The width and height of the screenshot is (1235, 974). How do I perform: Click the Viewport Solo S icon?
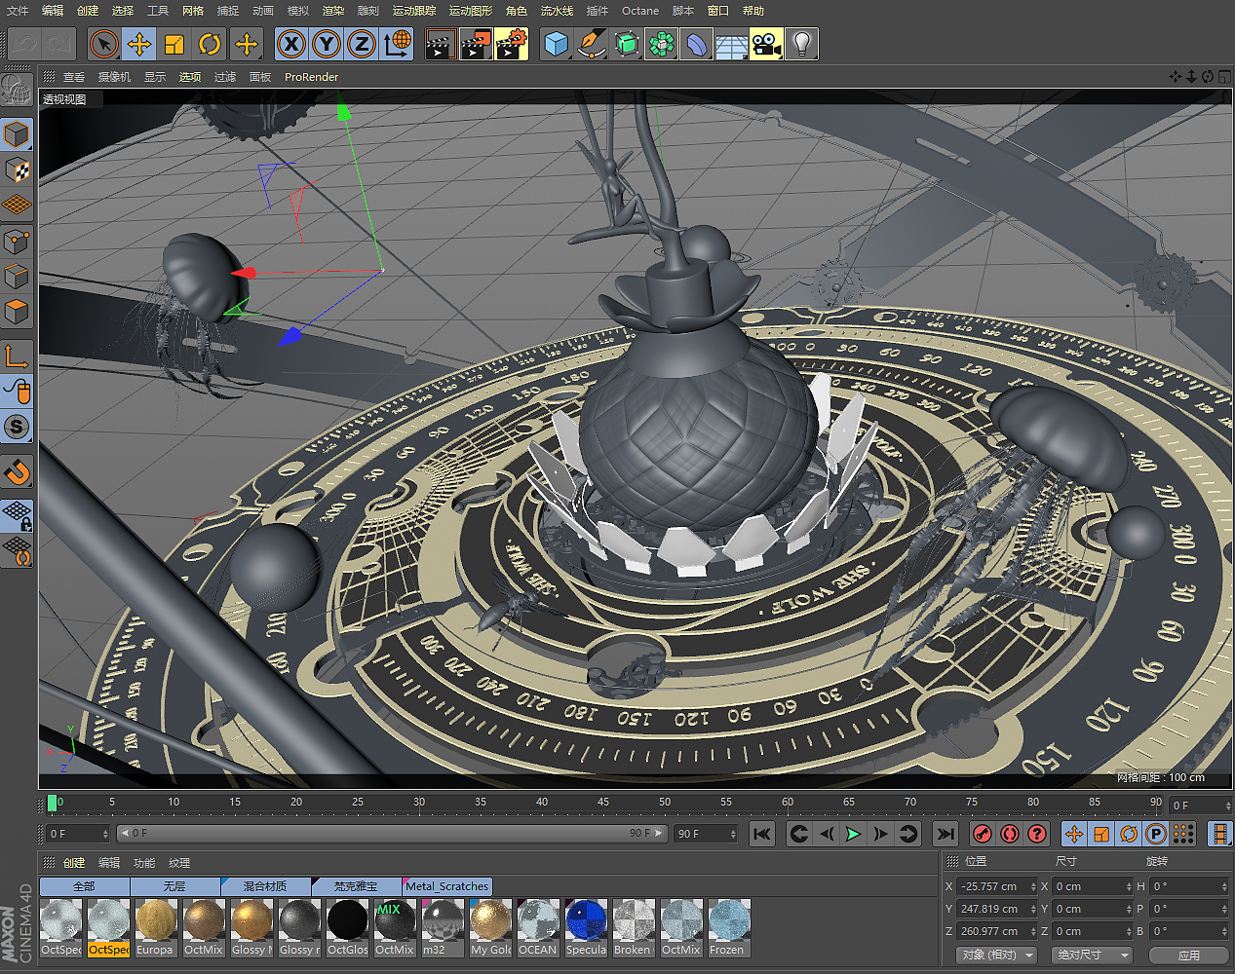click(x=17, y=427)
